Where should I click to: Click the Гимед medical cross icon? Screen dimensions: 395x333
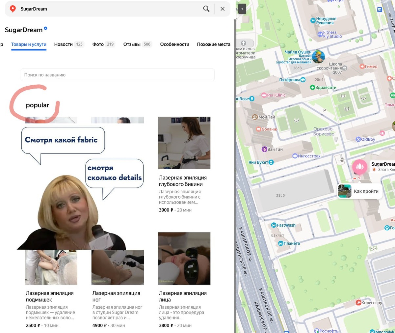(362, 67)
